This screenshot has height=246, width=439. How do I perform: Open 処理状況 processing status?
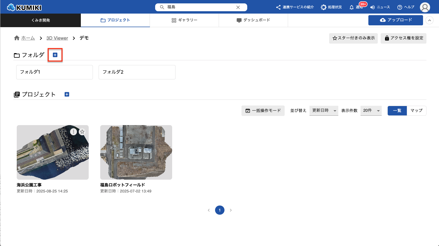331,7
